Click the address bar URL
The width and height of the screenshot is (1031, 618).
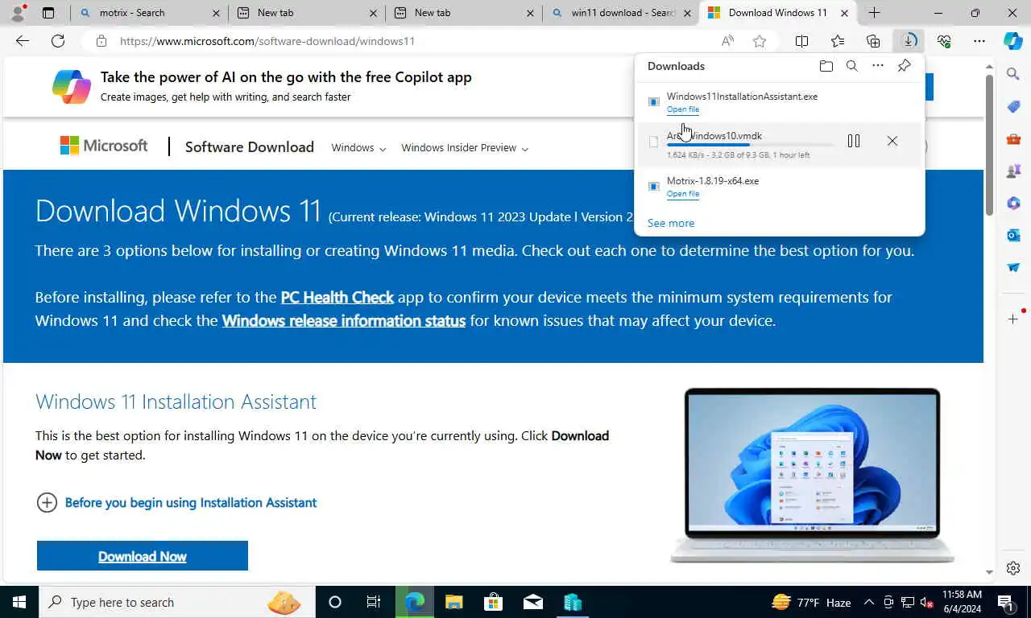[x=267, y=41]
